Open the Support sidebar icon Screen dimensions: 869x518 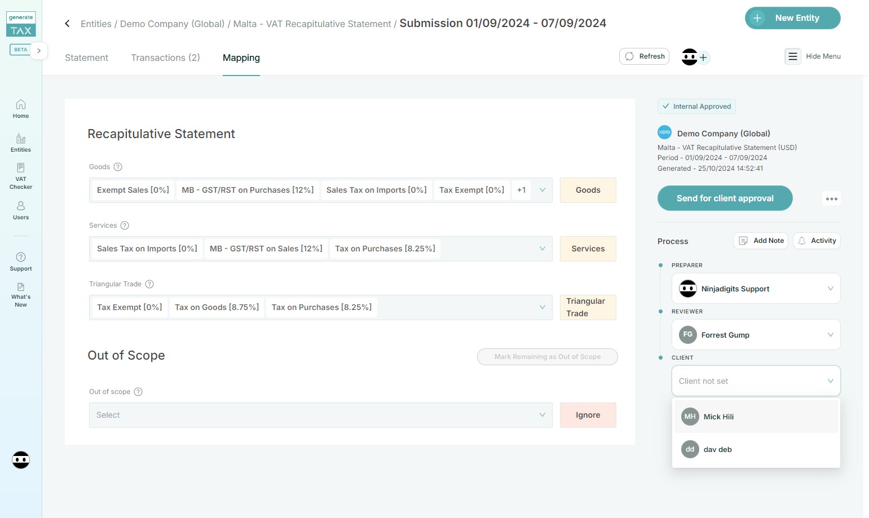click(21, 262)
